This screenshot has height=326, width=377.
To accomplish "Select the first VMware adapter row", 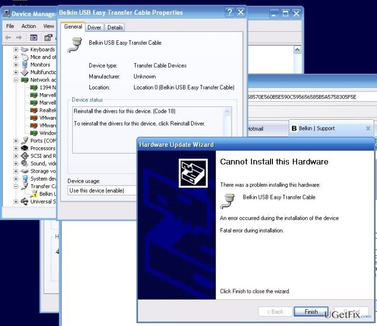I will (x=43, y=118).
